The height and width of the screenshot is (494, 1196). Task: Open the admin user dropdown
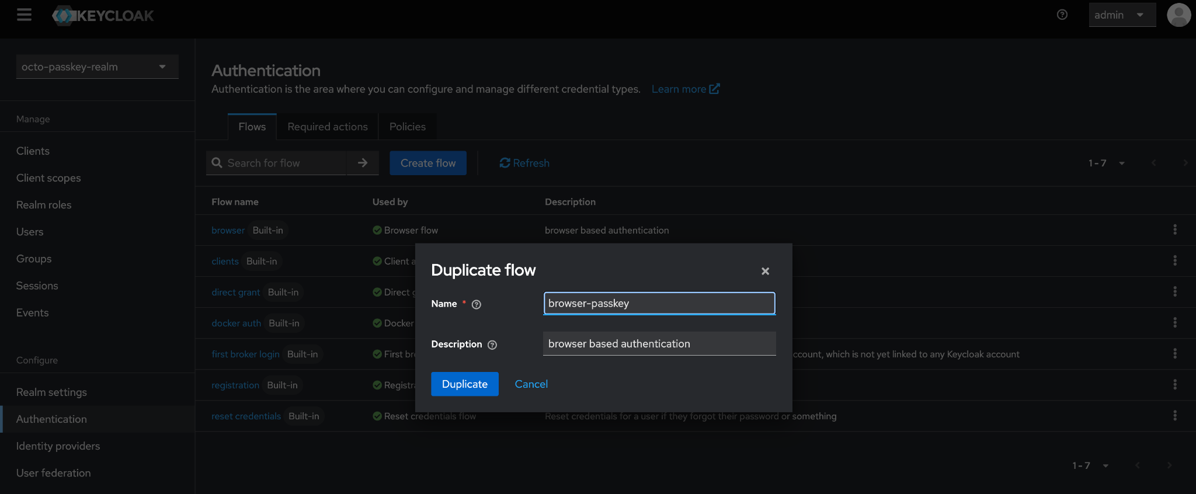click(1121, 15)
